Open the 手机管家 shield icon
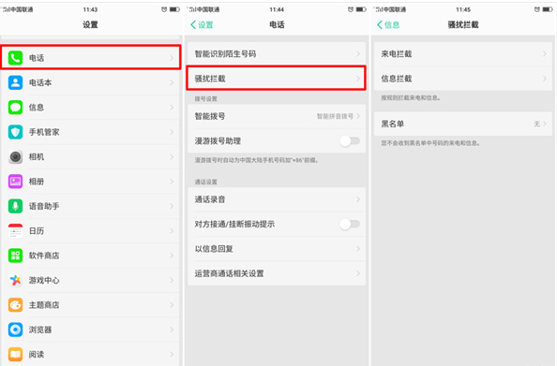The width and height of the screenshot is (557, 366). click(15, 132)
